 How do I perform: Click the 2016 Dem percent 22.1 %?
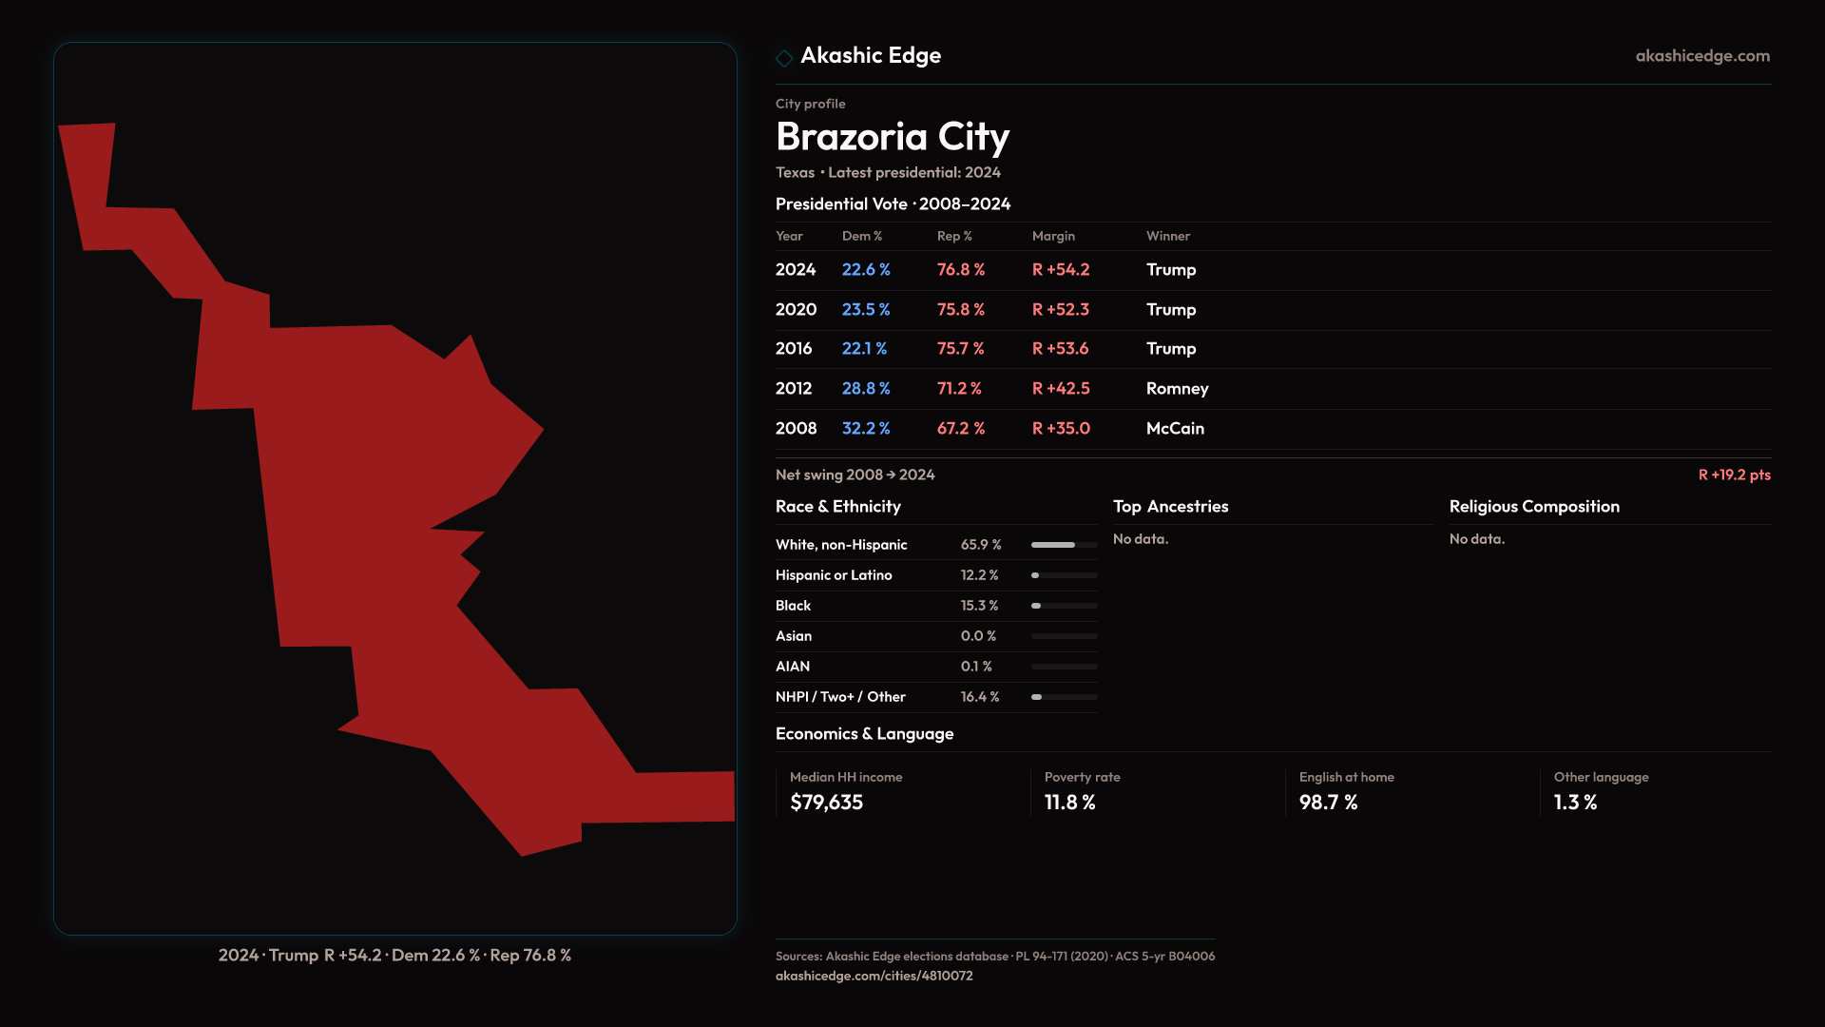[864, 349]
